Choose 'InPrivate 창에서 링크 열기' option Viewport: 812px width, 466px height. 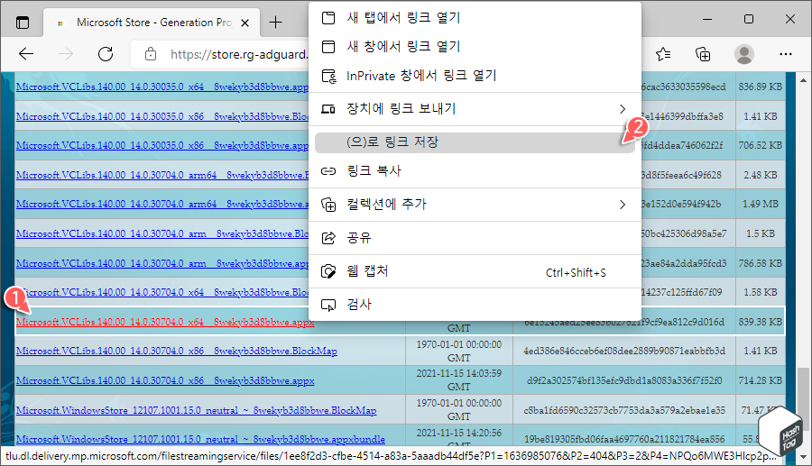pyautogui.click(x=475, y=76)
